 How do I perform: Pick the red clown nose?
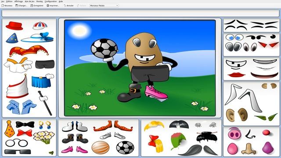(267, 133)
